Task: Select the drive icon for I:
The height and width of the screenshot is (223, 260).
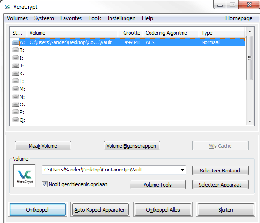Action: [15, 58]
